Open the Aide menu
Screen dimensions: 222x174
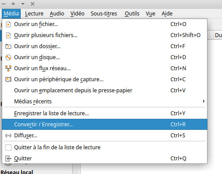point(167,14)
